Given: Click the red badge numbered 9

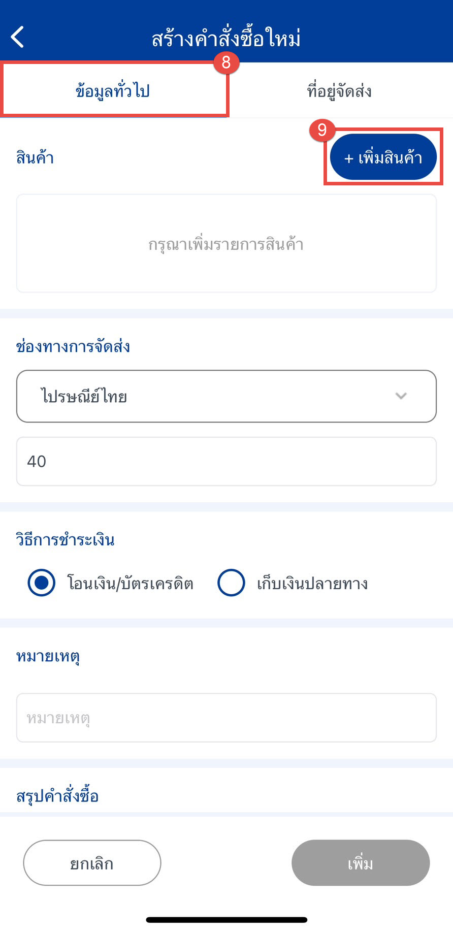Looking at the screenshot, I should pos(322,130).
